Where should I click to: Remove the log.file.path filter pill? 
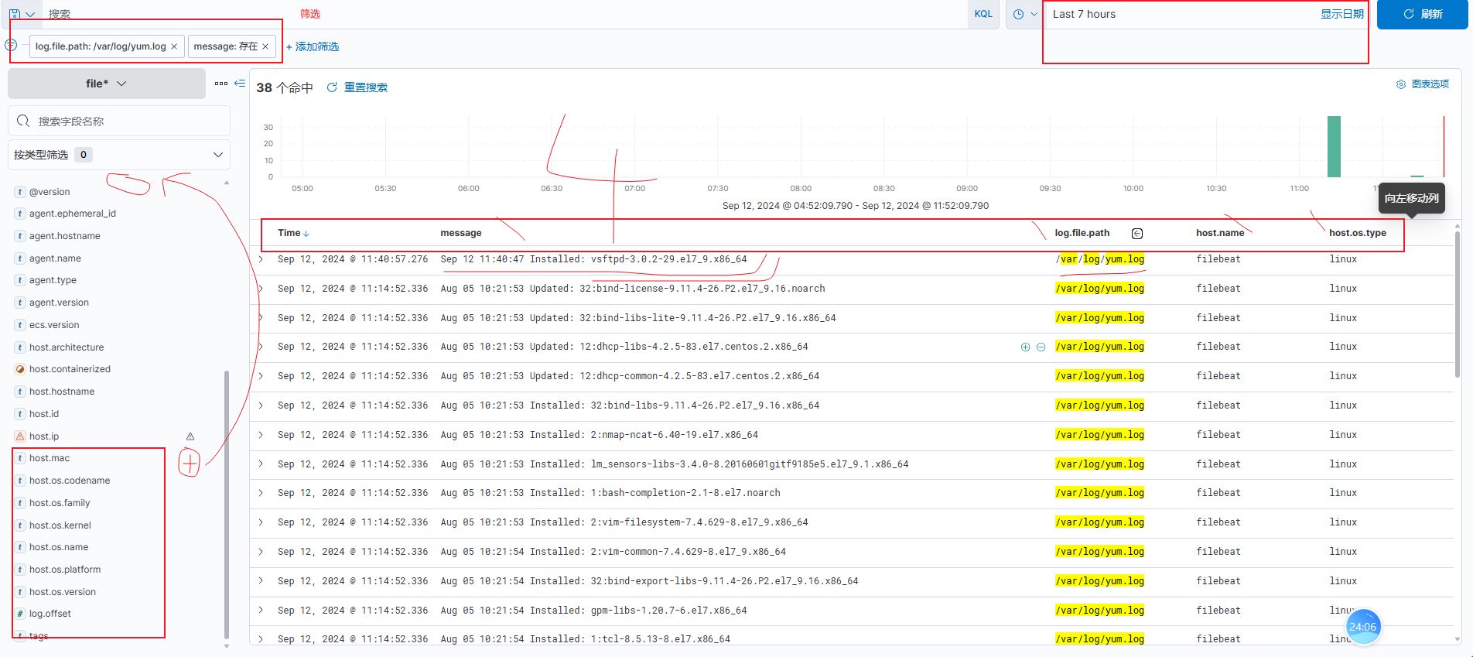pyautogui.click(x=174, y=46)
